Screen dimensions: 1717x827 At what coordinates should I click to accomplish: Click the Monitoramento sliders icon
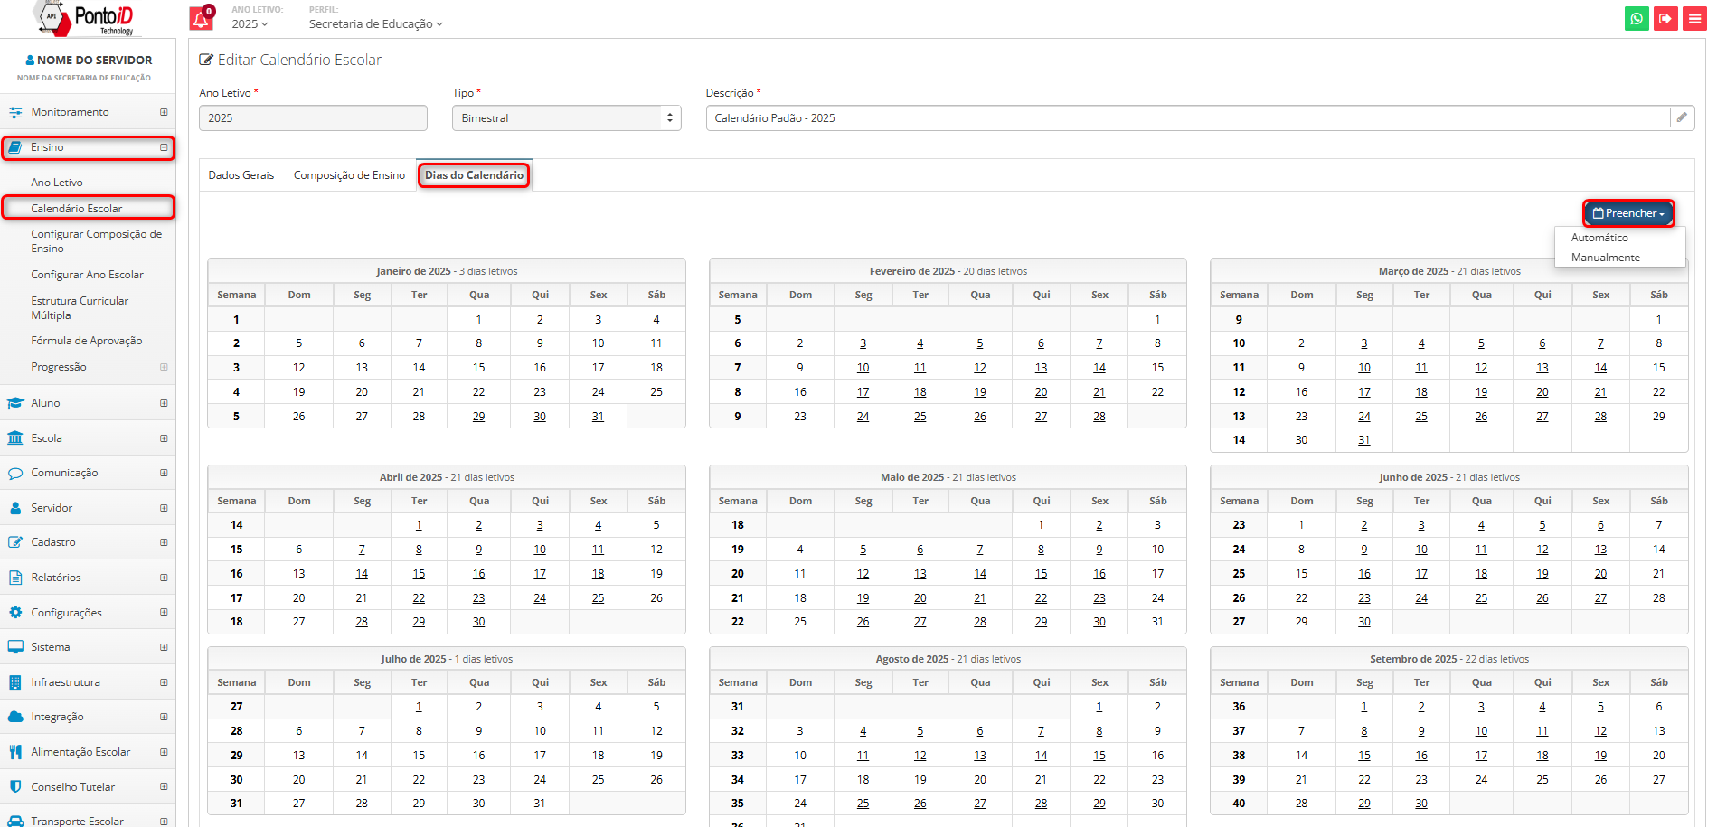point(15,112)
